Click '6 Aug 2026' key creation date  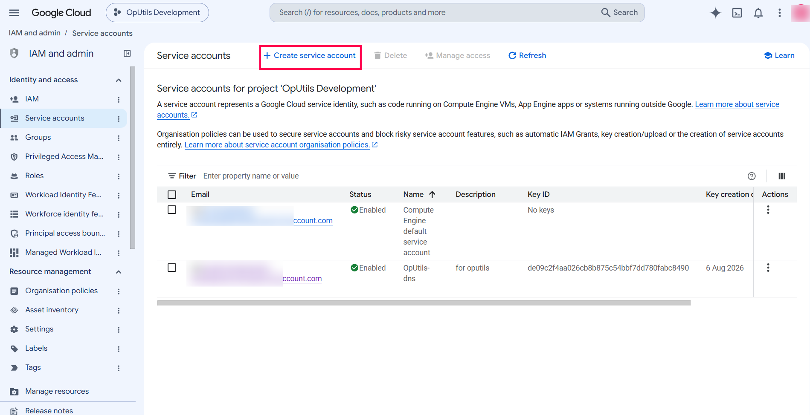click(x=724, y=268)
